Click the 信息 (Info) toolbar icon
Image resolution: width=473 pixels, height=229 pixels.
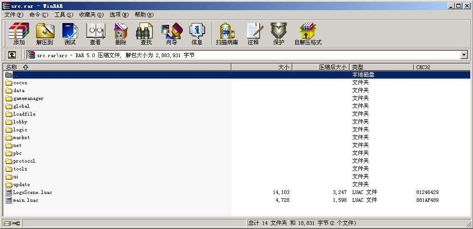(x=197, y=34)
